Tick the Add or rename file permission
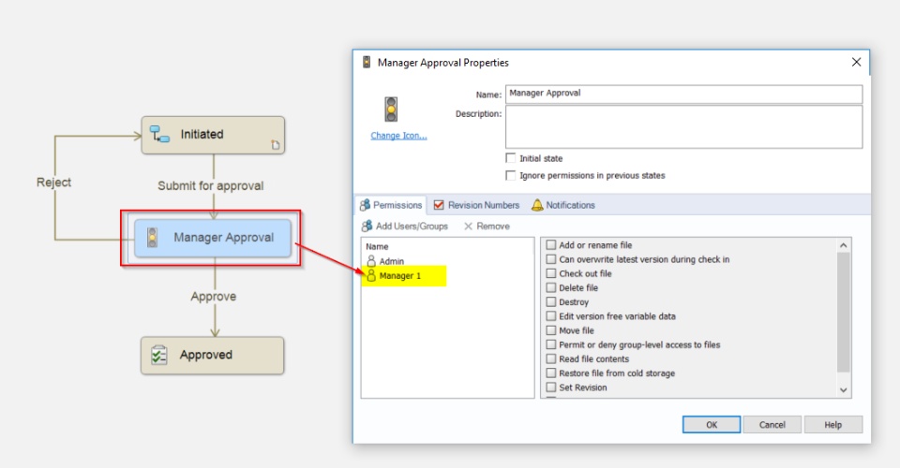This screenshot has width=900, height=468. (551, 245)
